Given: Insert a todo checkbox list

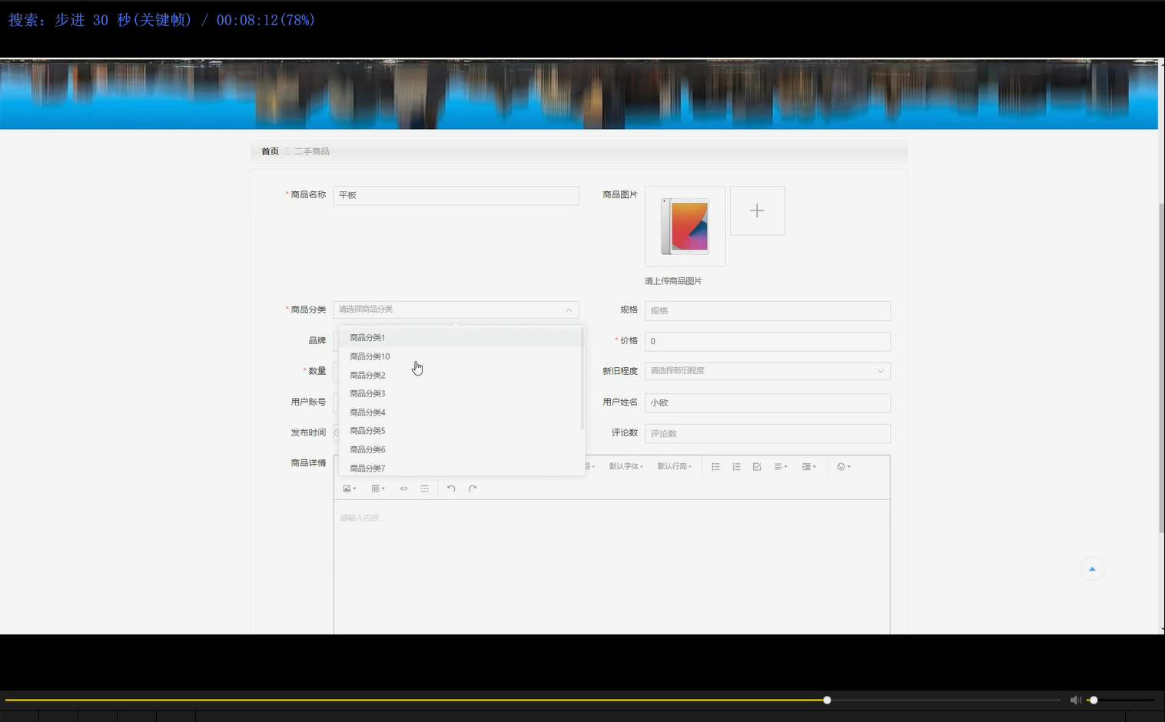Looking at the screenshot, I should [x=757, y=466].
